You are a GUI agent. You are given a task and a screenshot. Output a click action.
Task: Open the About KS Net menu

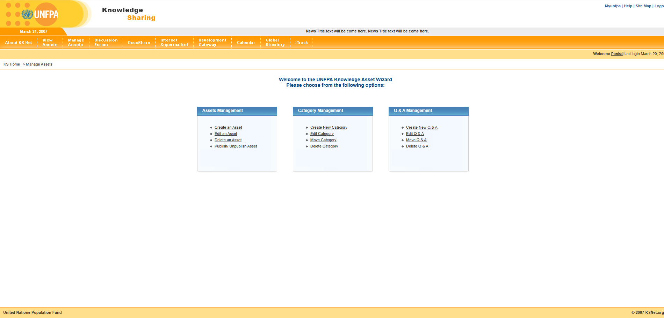pyautogui.click(x=19, y=43)
